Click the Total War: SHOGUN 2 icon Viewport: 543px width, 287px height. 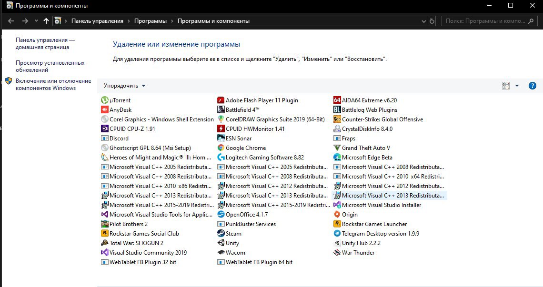(105, 243)
